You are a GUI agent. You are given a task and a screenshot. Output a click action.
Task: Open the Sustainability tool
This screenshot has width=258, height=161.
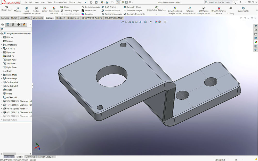tap(243, 10)
